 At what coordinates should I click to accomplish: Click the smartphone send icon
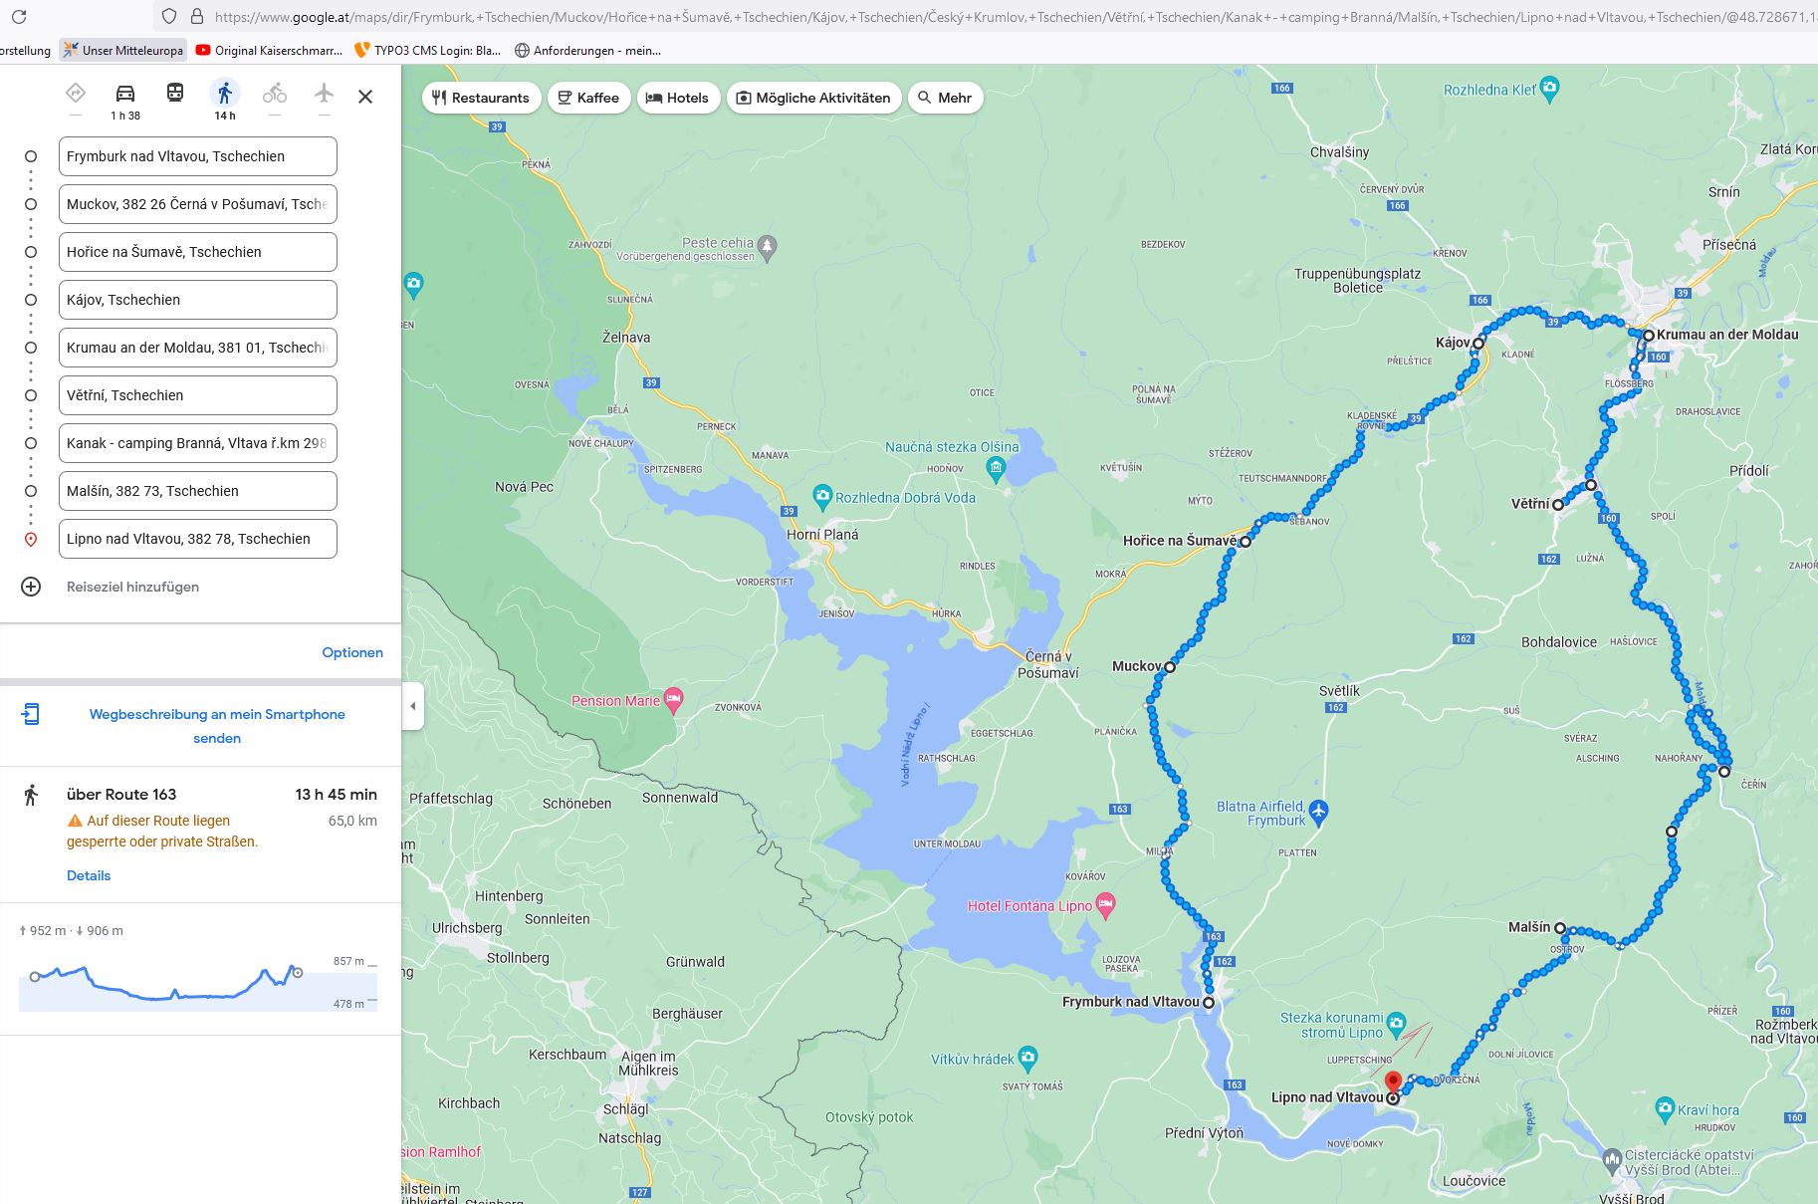[31, 714]
